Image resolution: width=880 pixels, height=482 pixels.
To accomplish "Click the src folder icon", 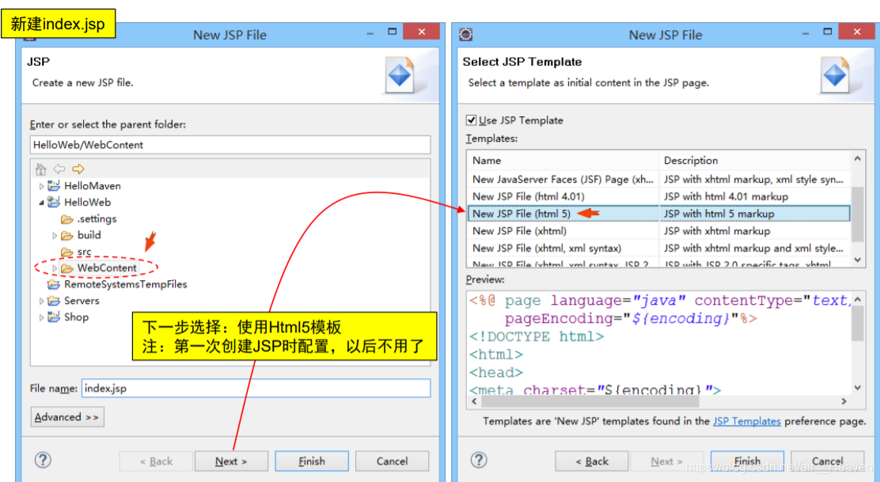I will point(67,252).
